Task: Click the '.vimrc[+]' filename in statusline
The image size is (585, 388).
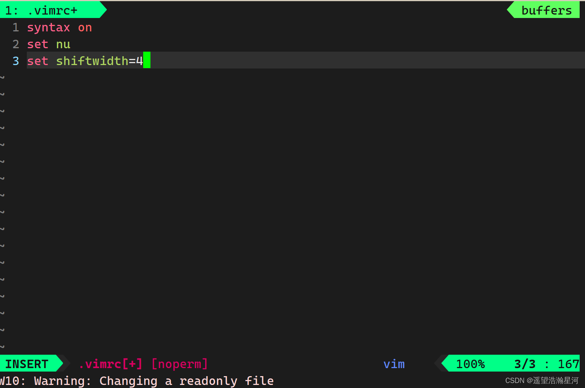Action: point(110,364)
